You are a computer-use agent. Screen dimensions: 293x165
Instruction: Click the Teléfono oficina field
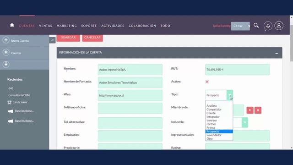130,108
